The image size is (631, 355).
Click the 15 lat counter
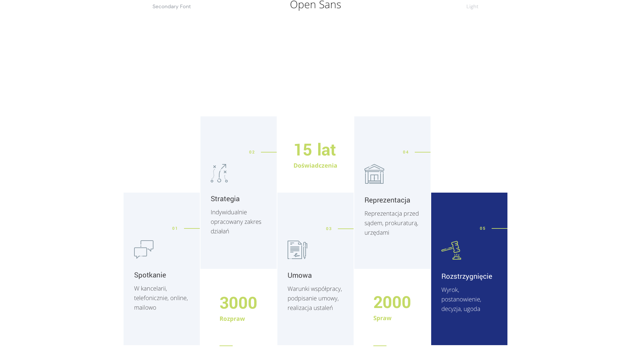(x=315, y=150)
